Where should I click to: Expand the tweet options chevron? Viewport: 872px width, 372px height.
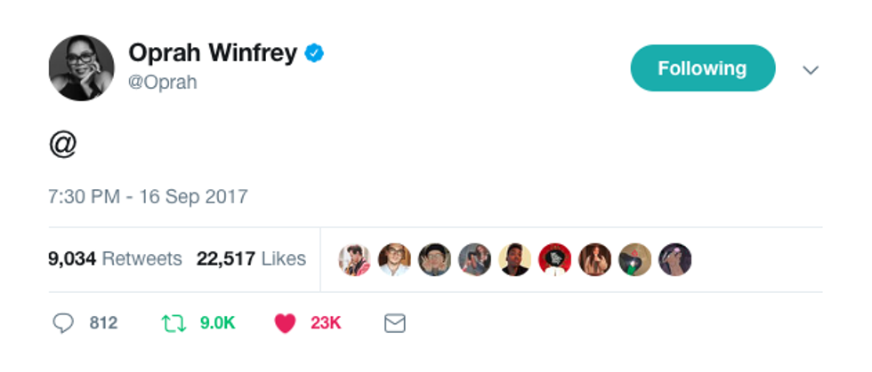tap(810, 69)
